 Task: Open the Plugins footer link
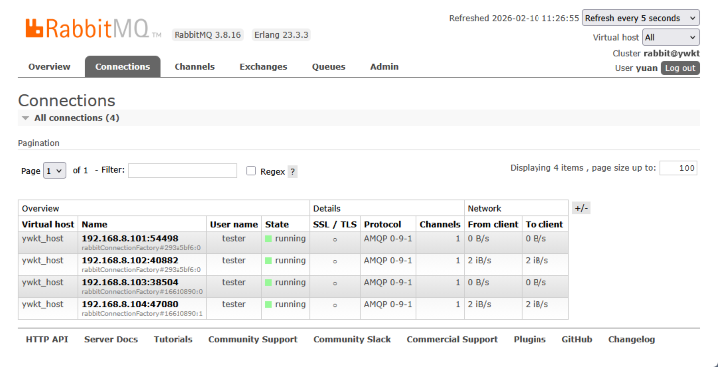point(530,339)
